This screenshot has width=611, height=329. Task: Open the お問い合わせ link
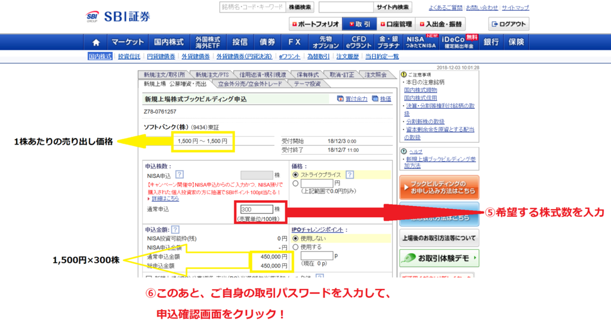(x=482, y=8)
